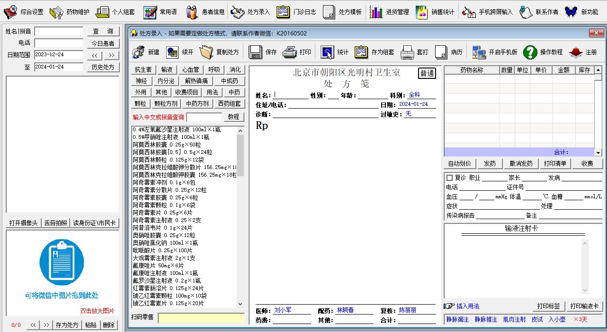This screenshot has height=332, width=607.
Task: Tick the 复诊 checkbox
Action: [449, 178]
